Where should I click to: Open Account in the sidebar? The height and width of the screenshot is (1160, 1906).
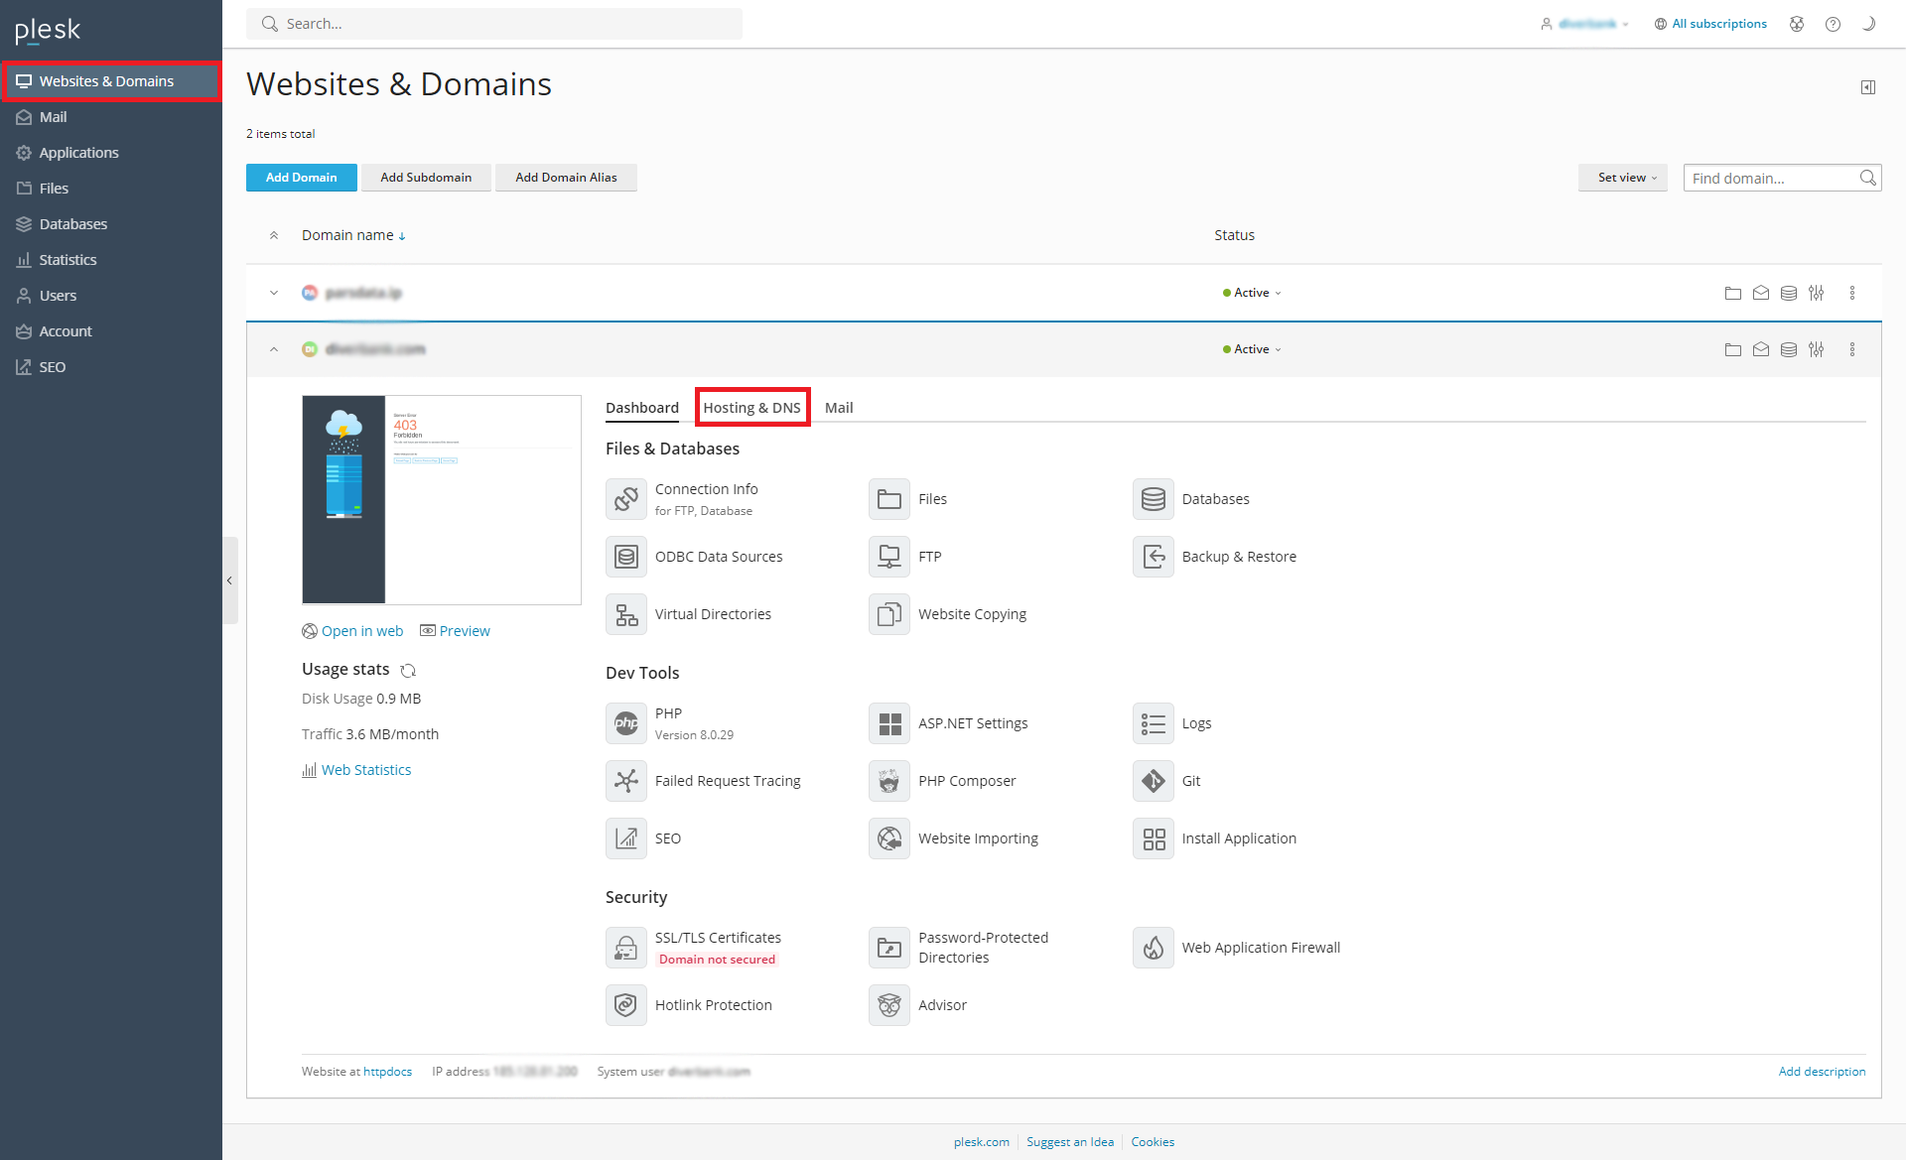pyautogui.click(x=111, y=331)
